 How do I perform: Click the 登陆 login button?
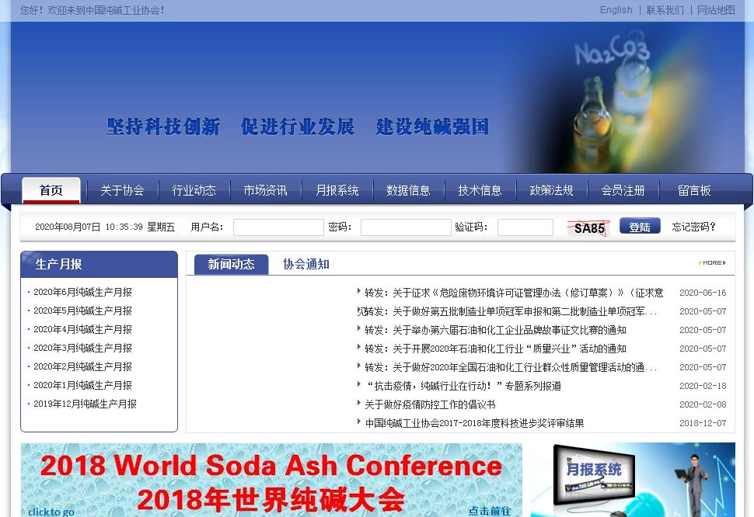click(639, 227)
